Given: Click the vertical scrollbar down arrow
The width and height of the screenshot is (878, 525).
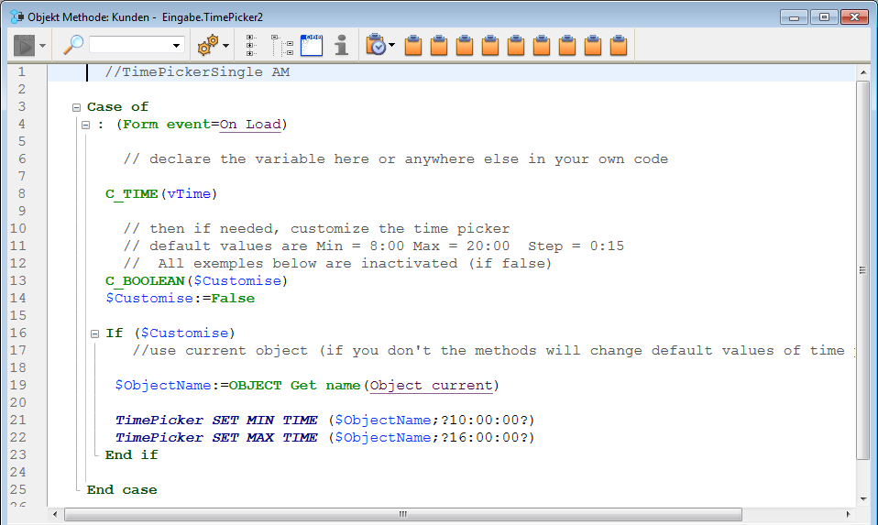Looking at the screenshot, I should pyautogui.click(x=863, y=498).
